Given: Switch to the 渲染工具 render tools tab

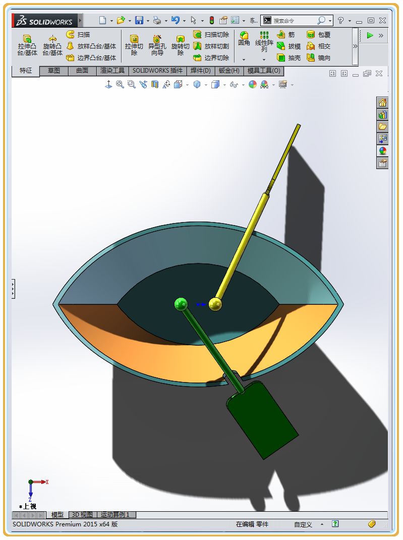Looking at the screenshot, I should (112, 71).
